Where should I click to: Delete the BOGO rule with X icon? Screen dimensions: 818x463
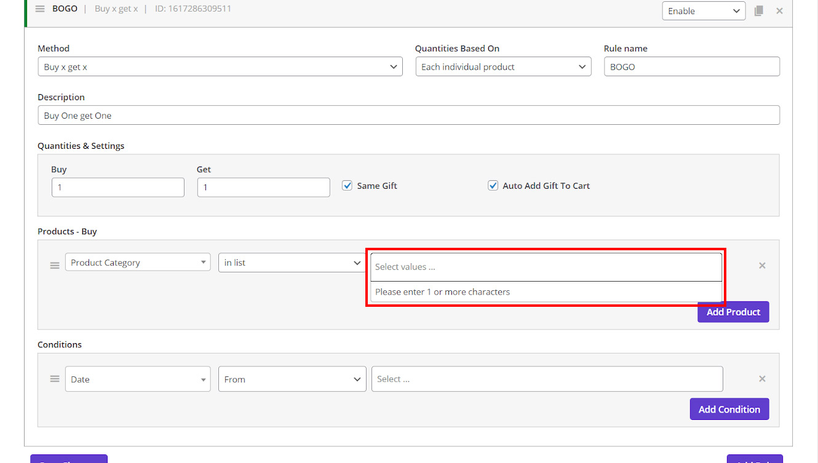(779, 10)
